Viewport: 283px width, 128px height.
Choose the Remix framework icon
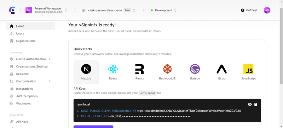tap(139, 69)
